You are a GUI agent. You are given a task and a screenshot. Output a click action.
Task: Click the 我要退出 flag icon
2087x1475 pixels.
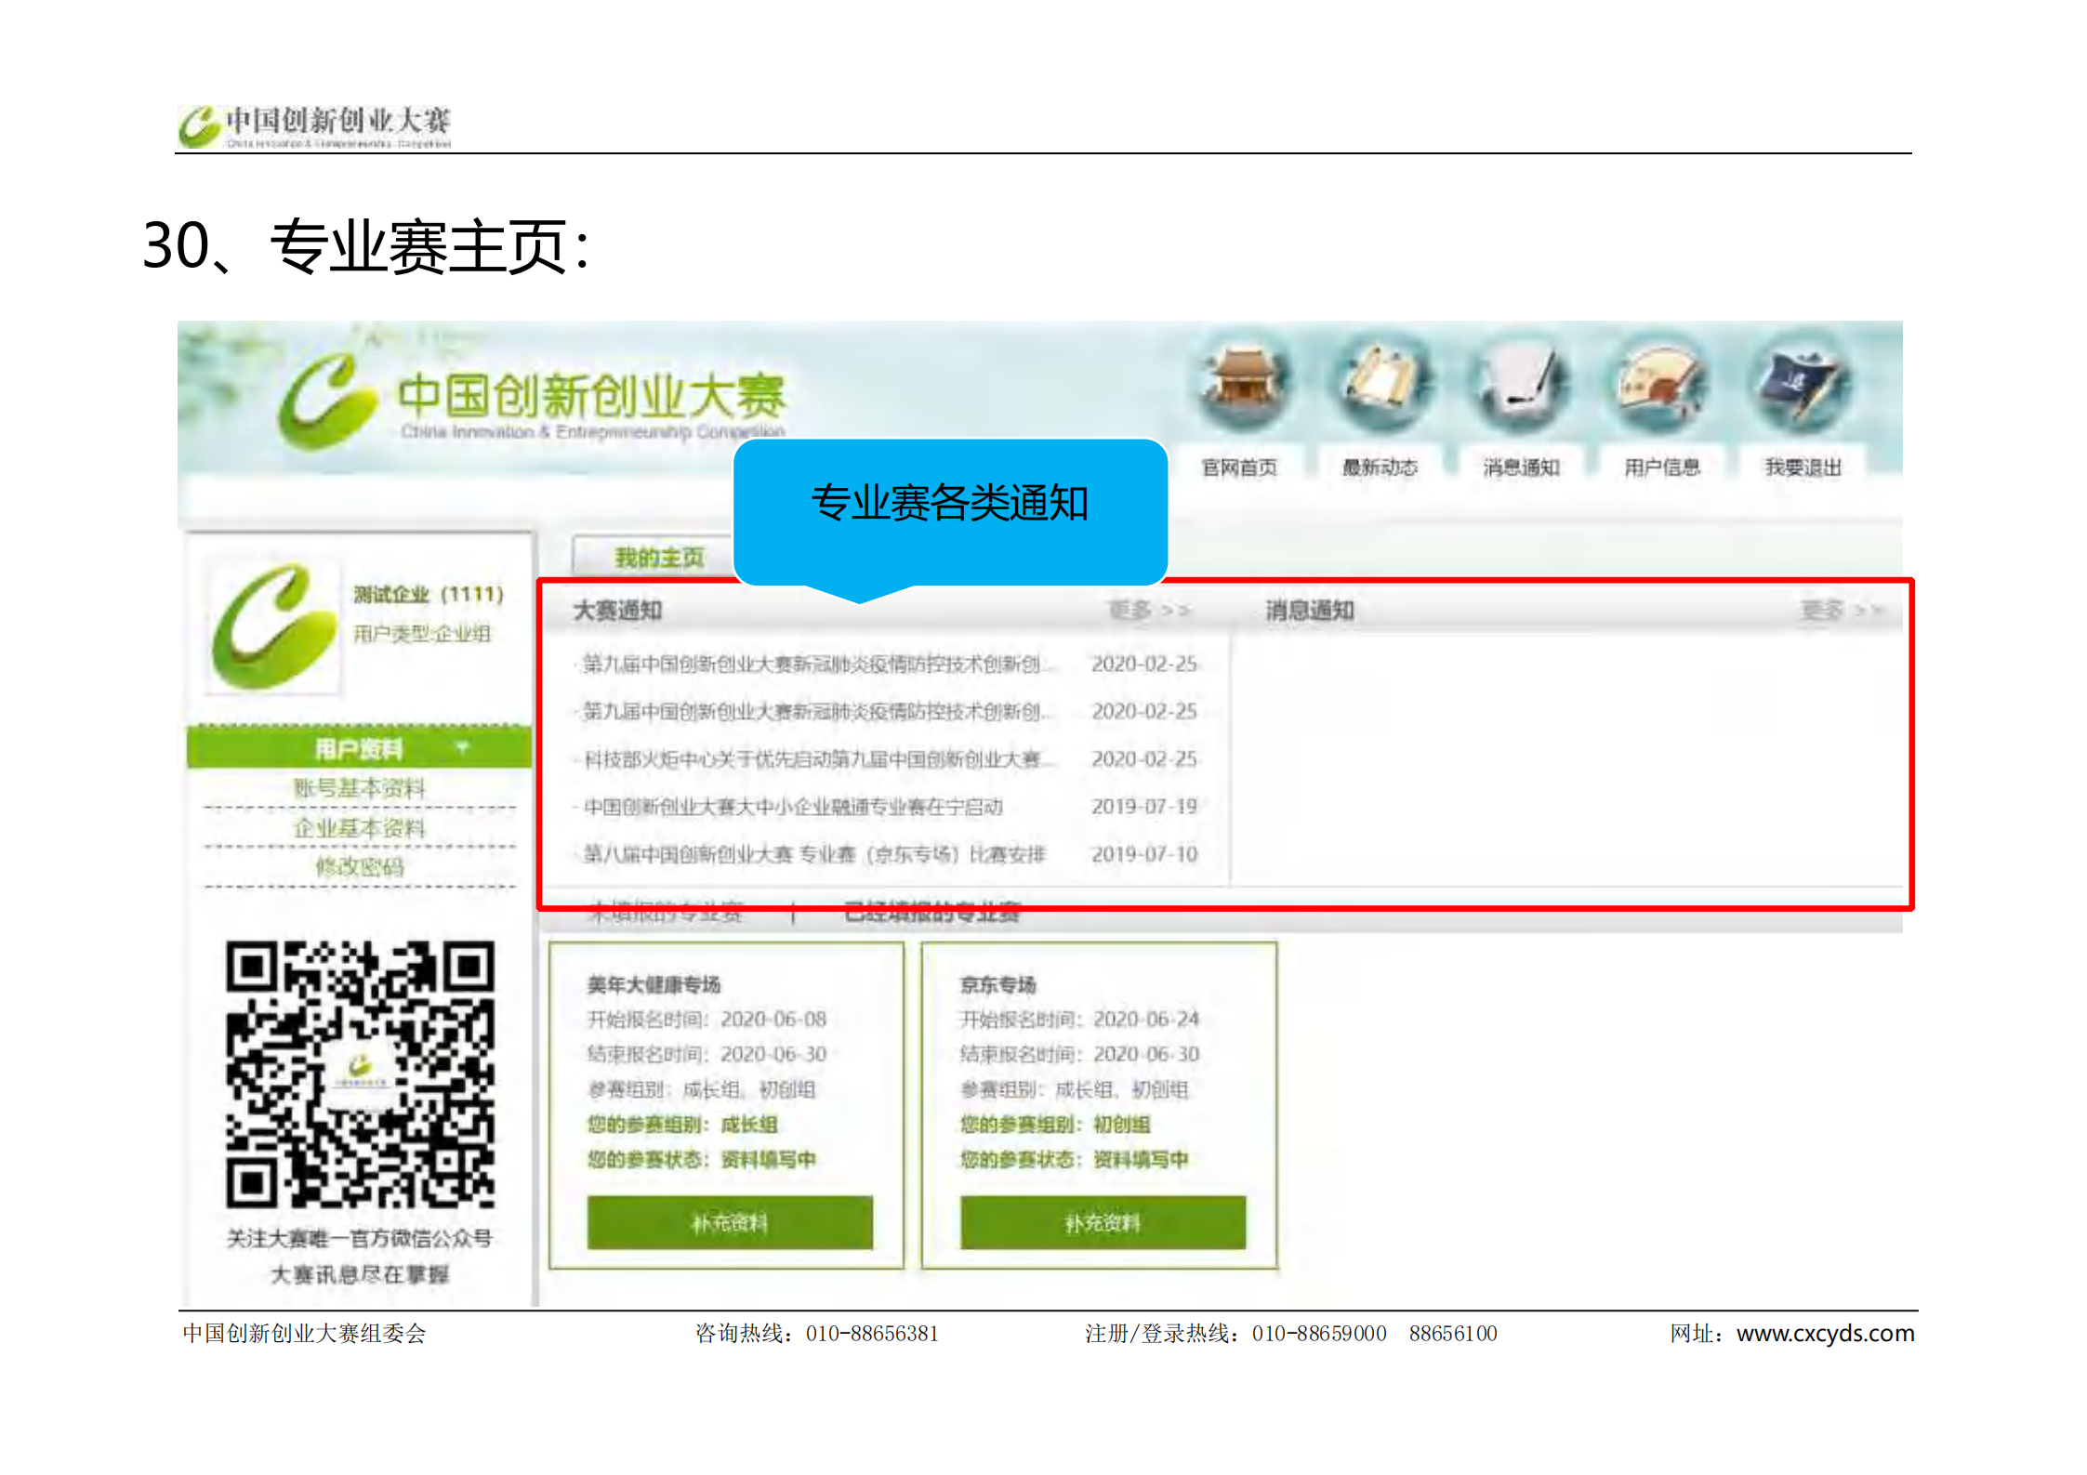1801,383
